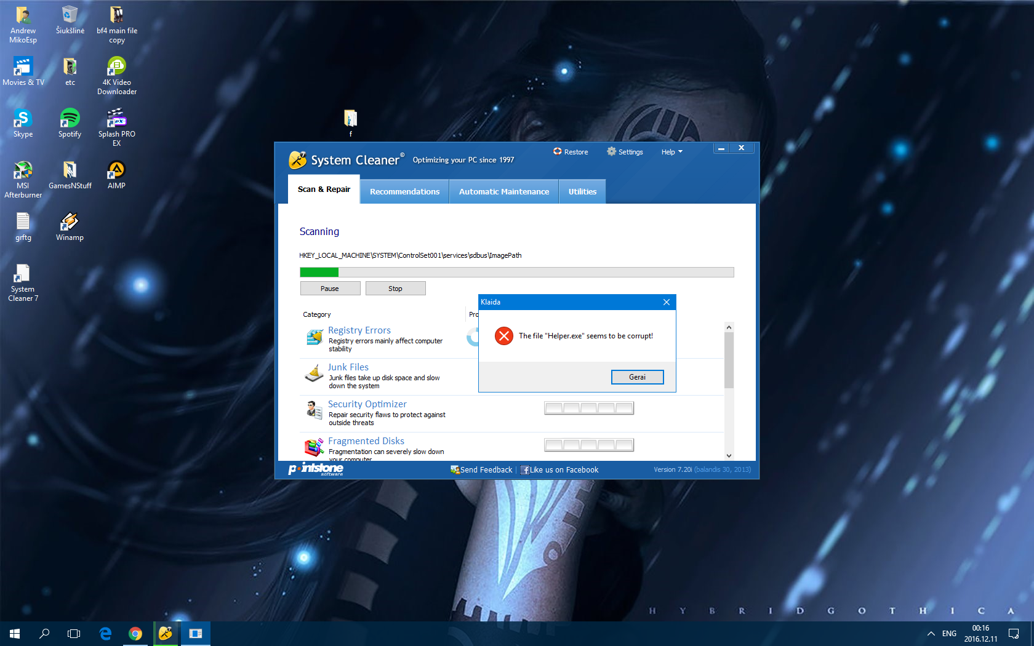Pause the scan

330,289
